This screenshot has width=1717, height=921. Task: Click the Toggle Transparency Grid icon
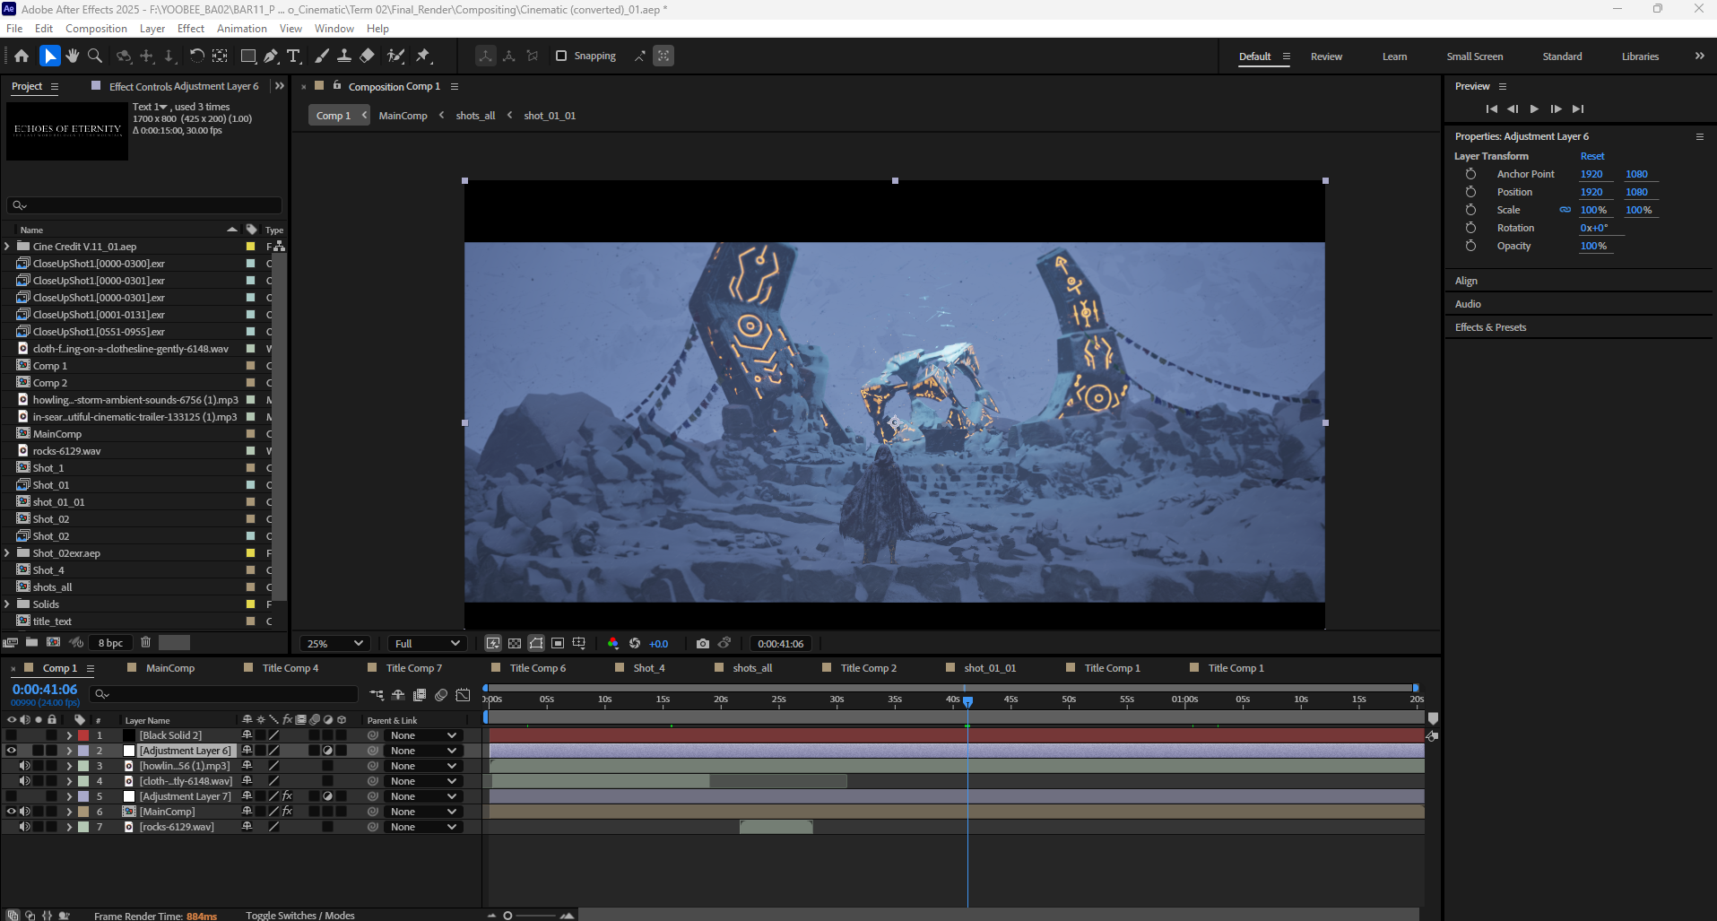click(x=515, y=643)
